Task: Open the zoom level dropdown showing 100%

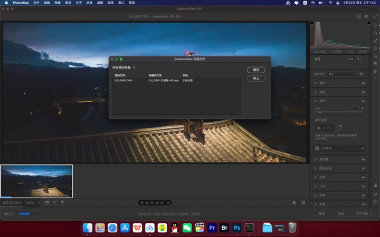Action: [x=32, y=202]
